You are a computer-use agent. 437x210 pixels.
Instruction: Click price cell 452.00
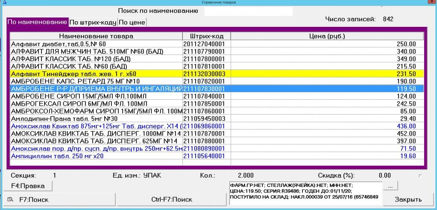[327, 134]
